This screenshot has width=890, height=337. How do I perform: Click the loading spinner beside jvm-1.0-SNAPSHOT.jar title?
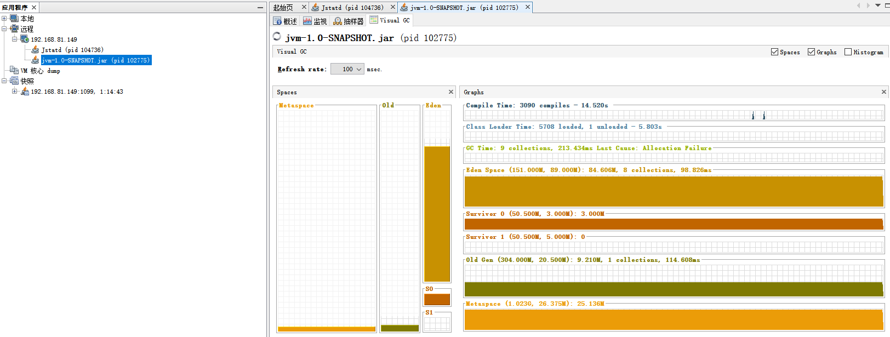point(277,37)
